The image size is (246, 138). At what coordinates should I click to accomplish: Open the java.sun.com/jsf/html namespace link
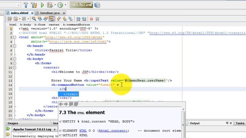[x=78, y=42]
